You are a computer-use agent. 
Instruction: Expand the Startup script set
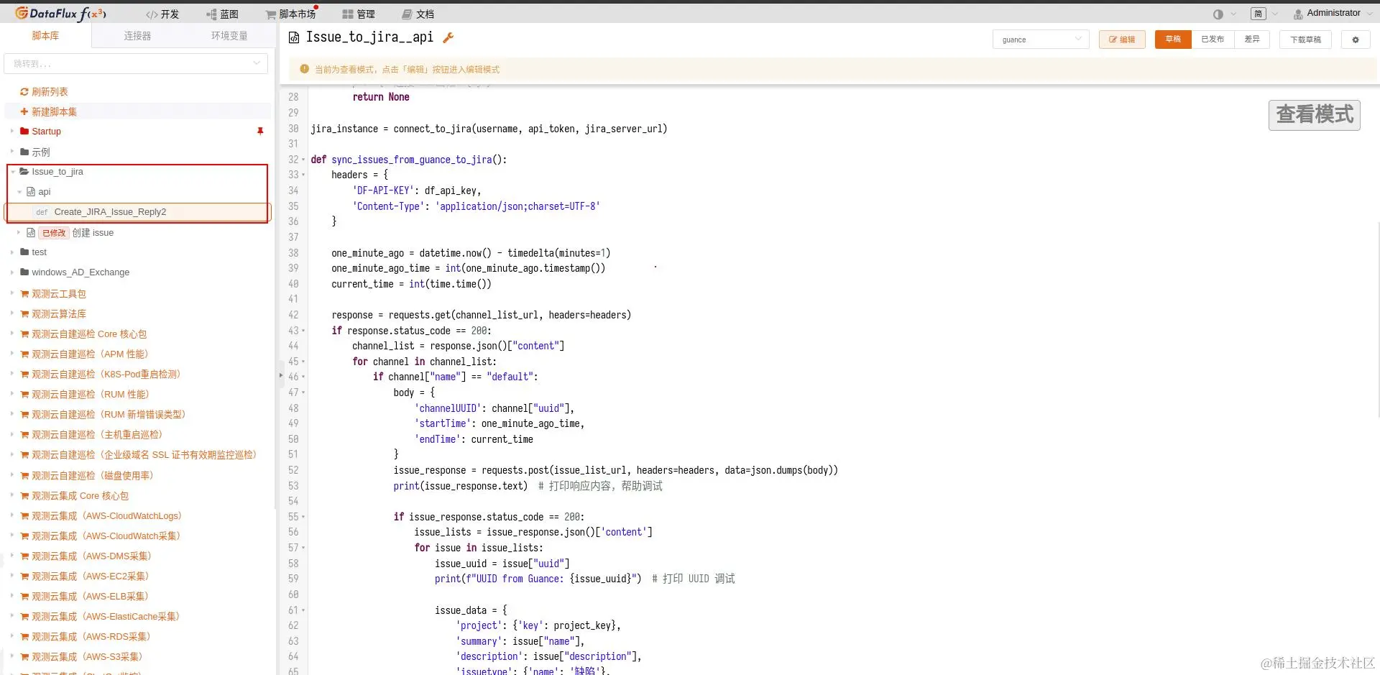click(x=12, y=131)
